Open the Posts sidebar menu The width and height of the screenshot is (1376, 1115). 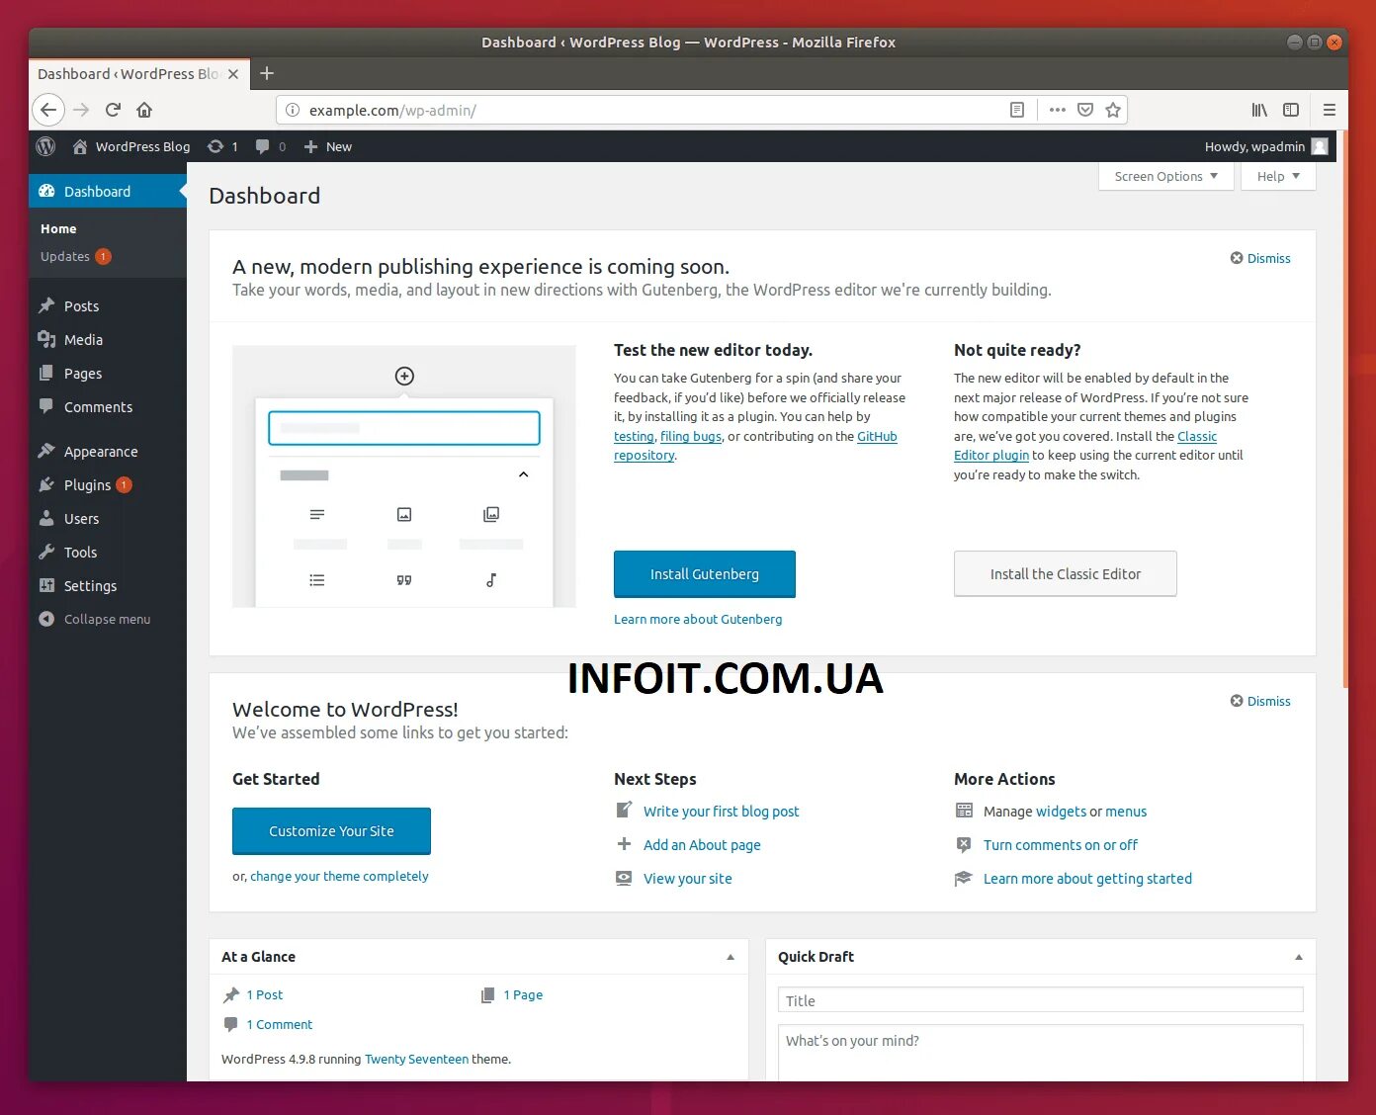[108, 305]
